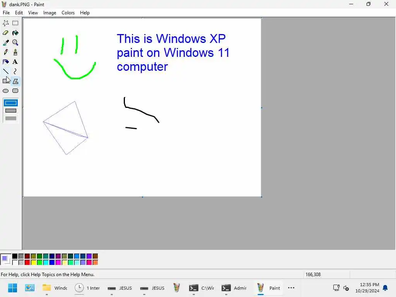Open the Edit menu
396x297 pixels.
pos(19,13)
